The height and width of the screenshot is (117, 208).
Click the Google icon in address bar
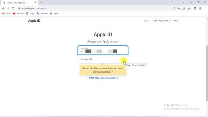point(174,8)
